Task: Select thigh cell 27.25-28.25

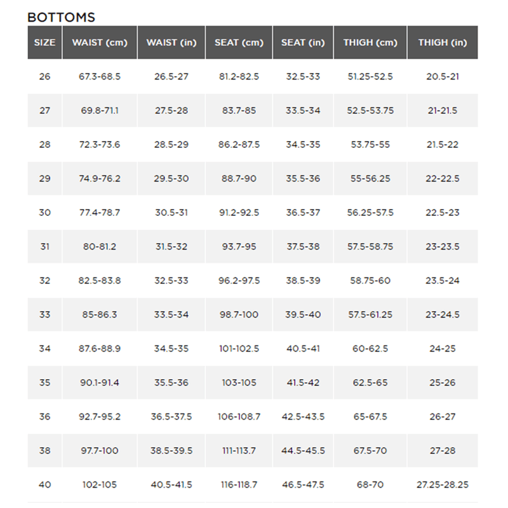Action: coord(443,485)
